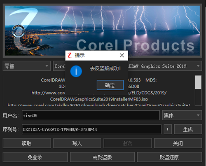Click the 用户名 input field with tisn05
The height and width of the screenshot is (166, 206).
click(91, 115)
